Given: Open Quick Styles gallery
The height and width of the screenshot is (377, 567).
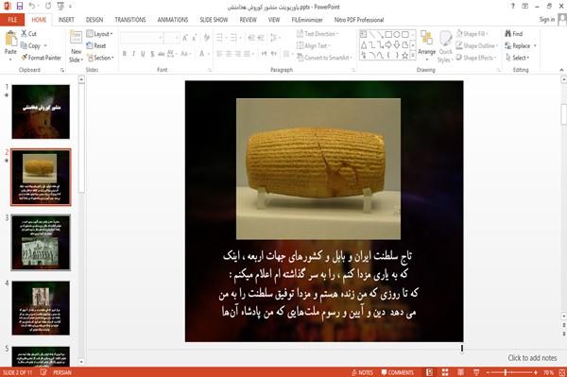Looking at the screenshot, I should pos(445,47).
